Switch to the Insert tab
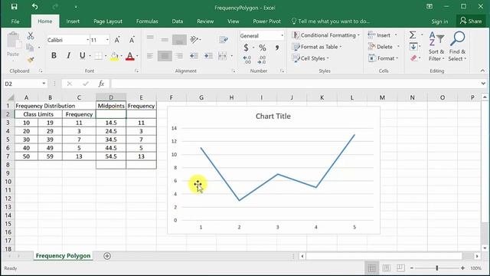The width and height of the screenshot is (490, 276). coord(73,21)
